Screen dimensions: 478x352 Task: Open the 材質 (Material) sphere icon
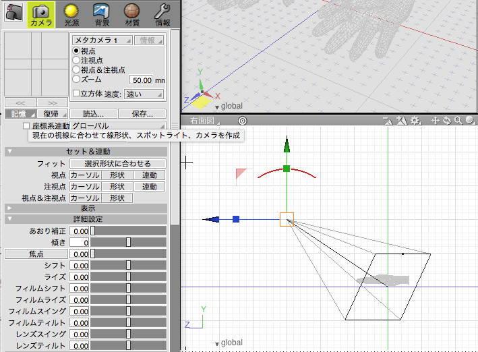pos(131,13)
